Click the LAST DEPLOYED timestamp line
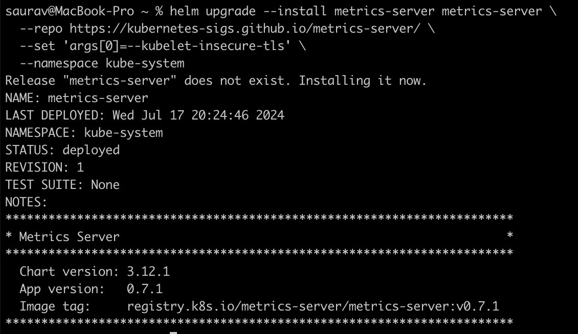 pos(145,115)
